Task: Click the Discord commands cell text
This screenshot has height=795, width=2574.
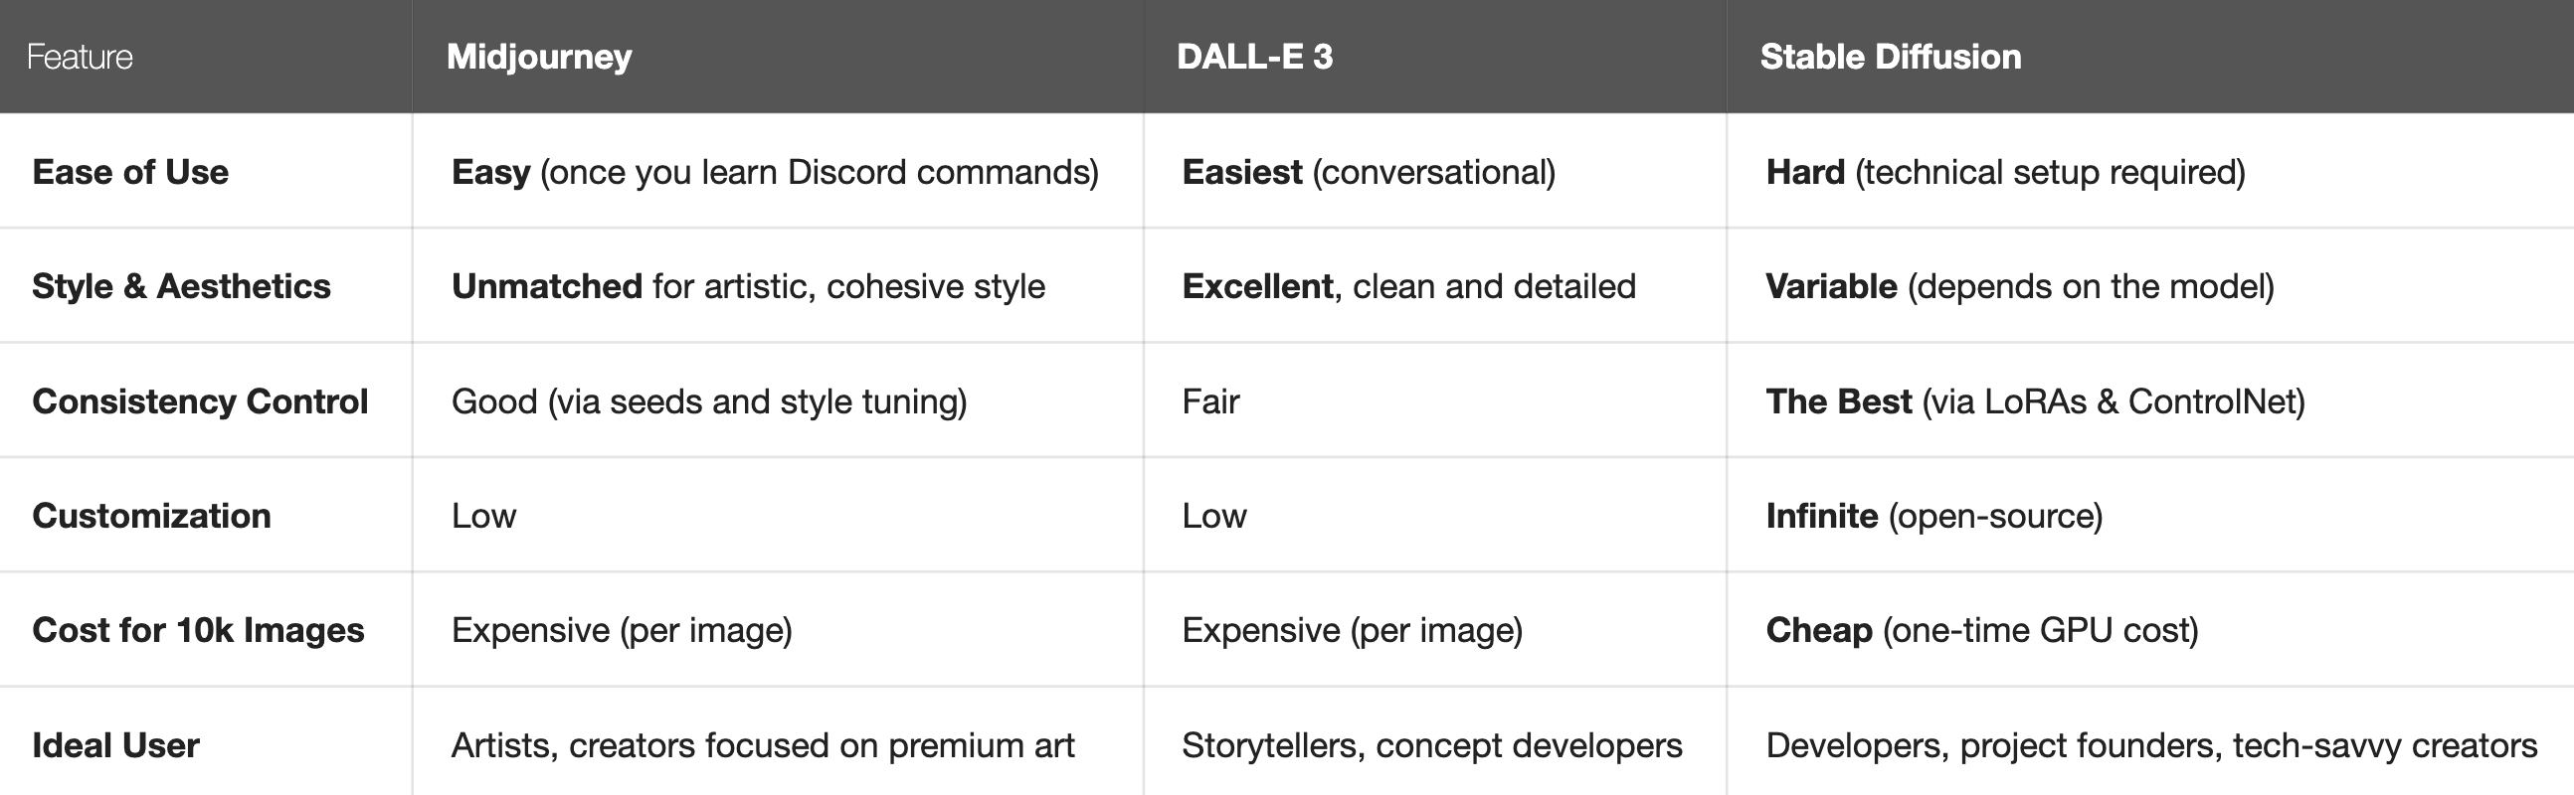Action: point(775,172)
